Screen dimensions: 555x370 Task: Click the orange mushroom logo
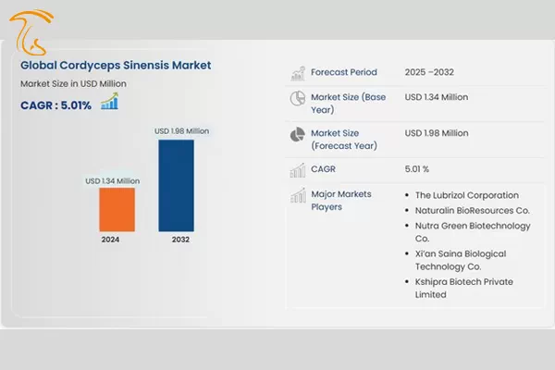[x=31, y=32]
